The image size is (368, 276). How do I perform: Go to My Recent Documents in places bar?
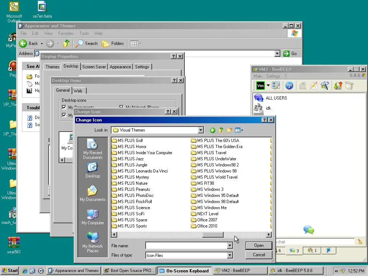pyautogui.click(x=93, y=149)
